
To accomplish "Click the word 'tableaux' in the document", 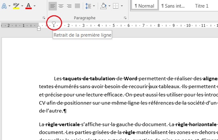I will click(169, 87).
